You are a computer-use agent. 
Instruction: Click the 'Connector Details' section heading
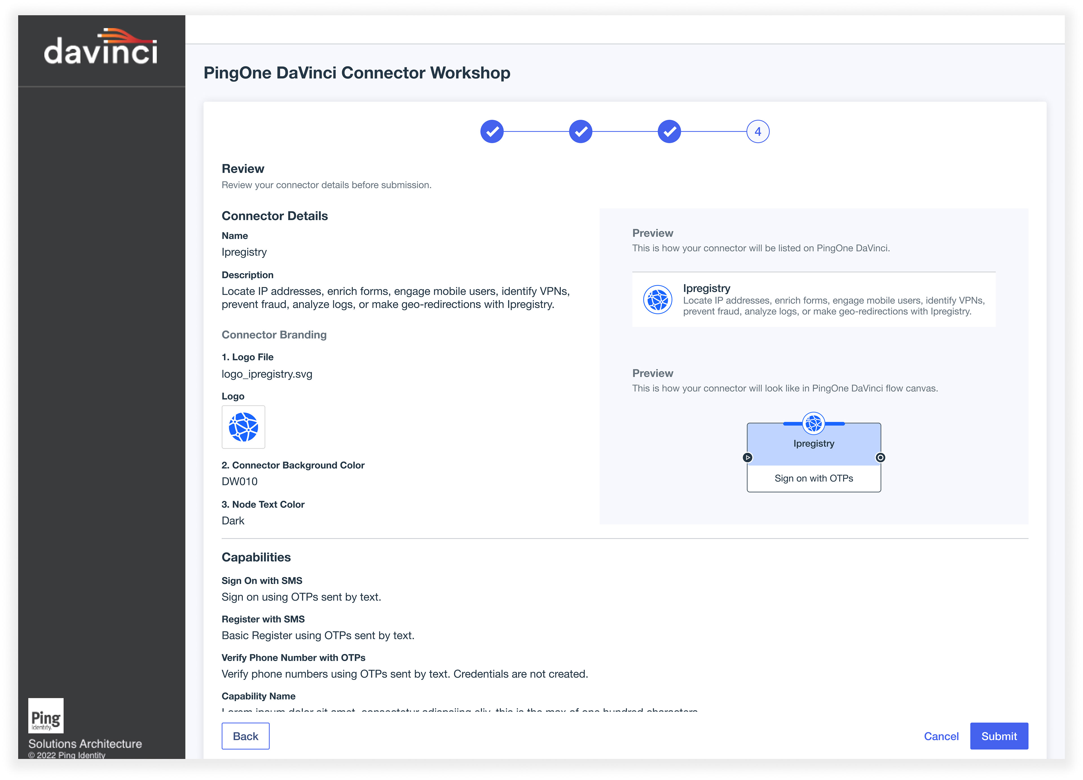pos(275,216)
